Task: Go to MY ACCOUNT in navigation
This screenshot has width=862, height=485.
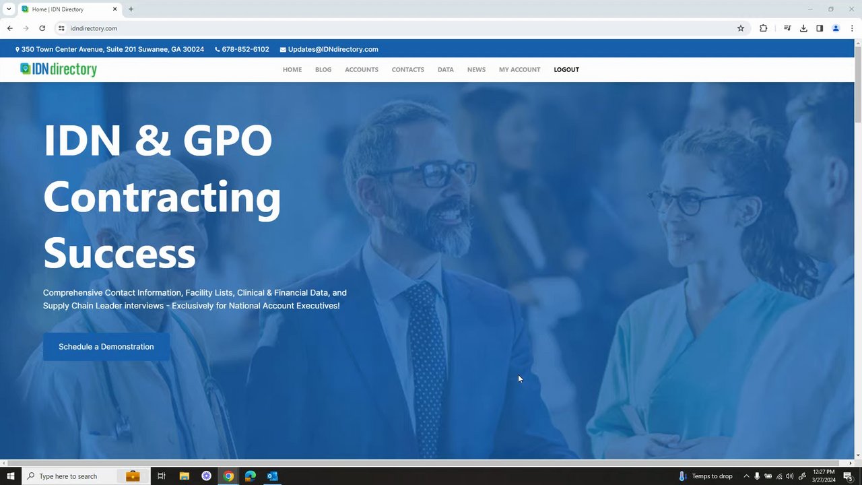Action: (519, 69)
